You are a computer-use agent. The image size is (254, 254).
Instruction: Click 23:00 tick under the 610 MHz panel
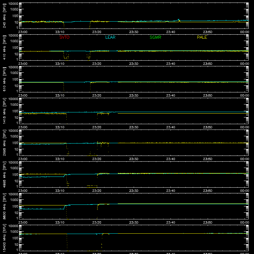point(23,96)
